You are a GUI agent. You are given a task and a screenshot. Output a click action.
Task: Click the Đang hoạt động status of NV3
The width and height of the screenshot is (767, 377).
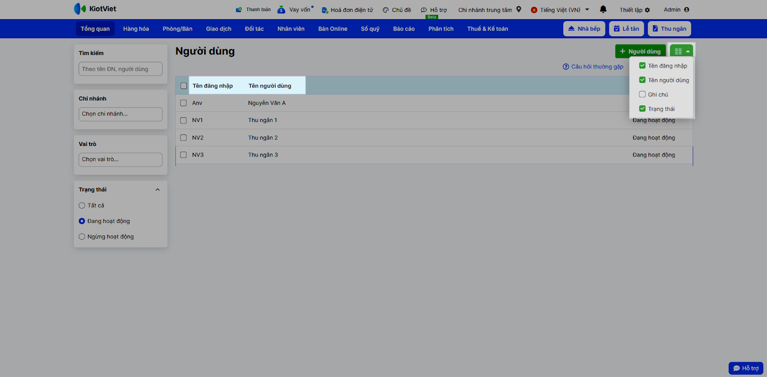coord(653,155)
